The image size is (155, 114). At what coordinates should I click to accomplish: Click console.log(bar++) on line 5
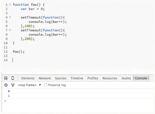(48, 22)
